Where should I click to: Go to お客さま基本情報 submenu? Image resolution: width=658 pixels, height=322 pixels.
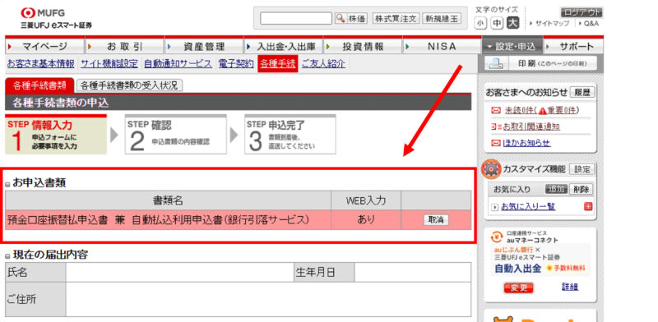[40, 64]
